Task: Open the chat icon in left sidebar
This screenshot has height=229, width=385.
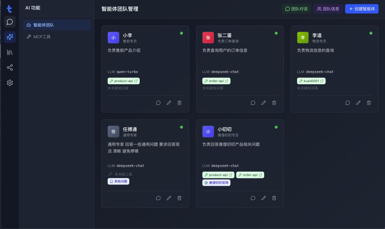Action: tap(10, 22)
